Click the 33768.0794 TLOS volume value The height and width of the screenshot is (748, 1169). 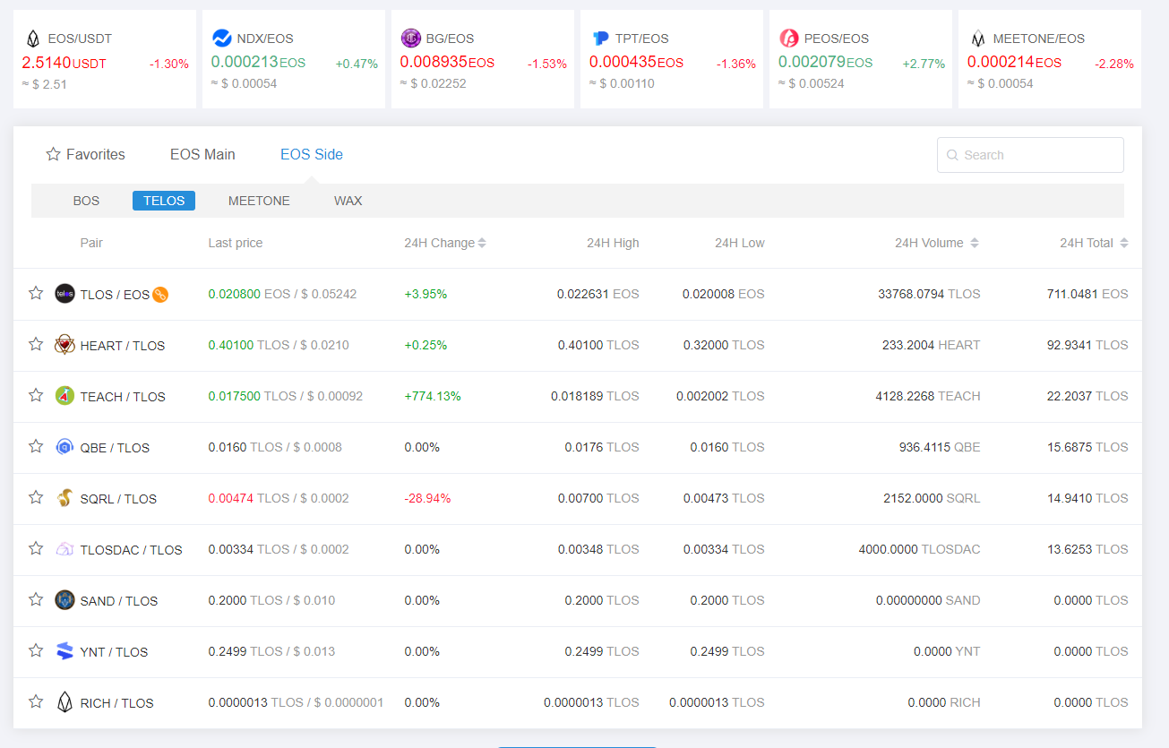click(929, 294)
